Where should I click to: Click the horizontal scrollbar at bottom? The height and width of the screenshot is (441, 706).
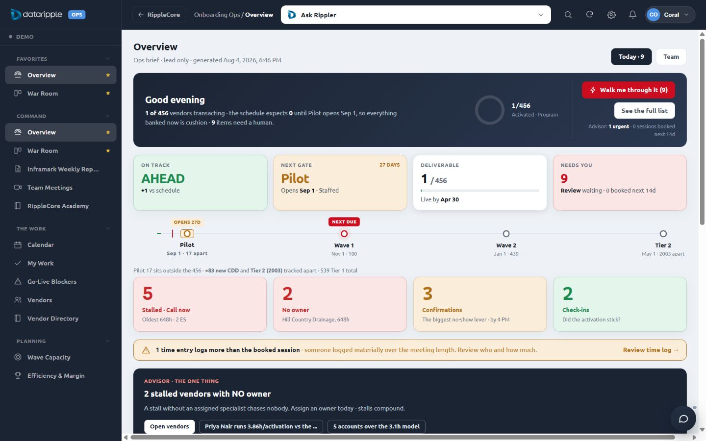pyautogui.click(x=403, y=437)
